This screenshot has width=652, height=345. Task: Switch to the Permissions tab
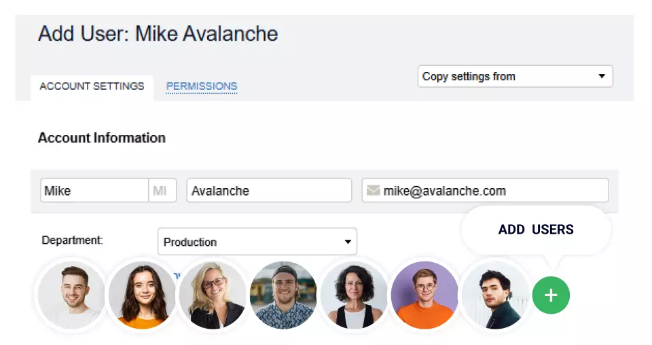[x=202, y=86]
